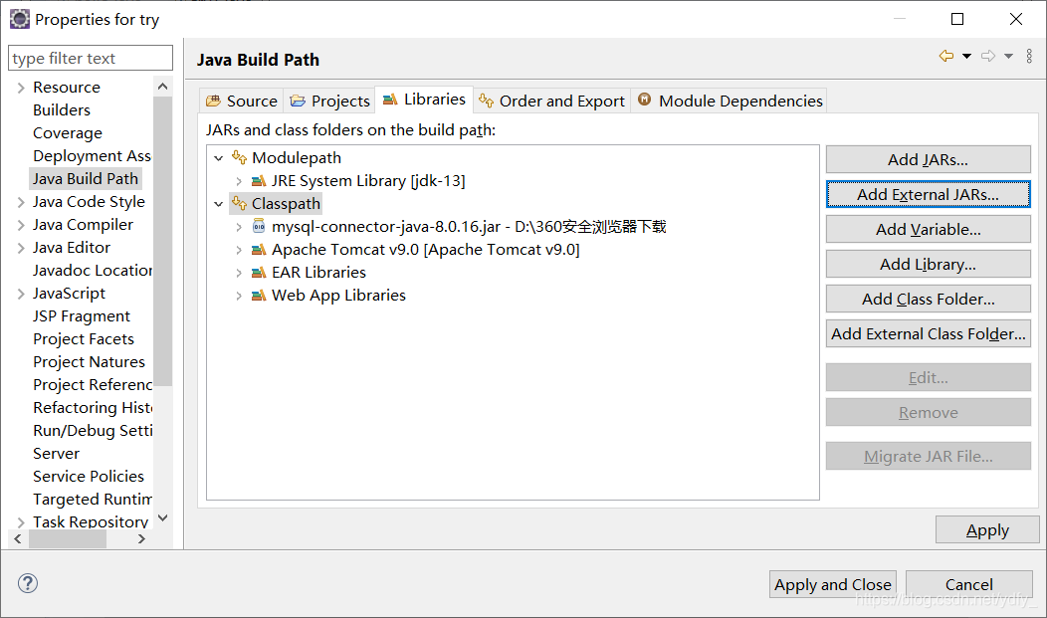Cancel the properties dialog
Image resolution: width=1047 pixels, height=618 pixels.
coord(969,584)
